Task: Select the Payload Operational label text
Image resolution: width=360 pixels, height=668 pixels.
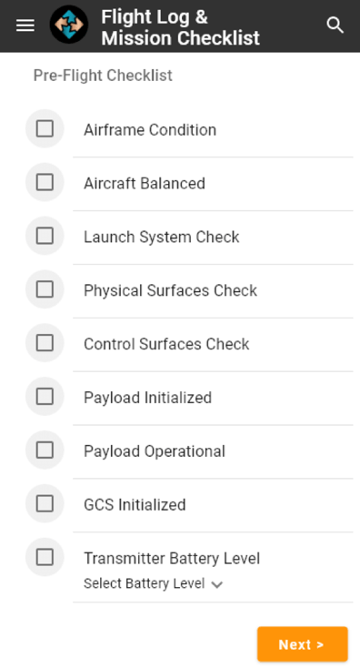Action: 155,451
